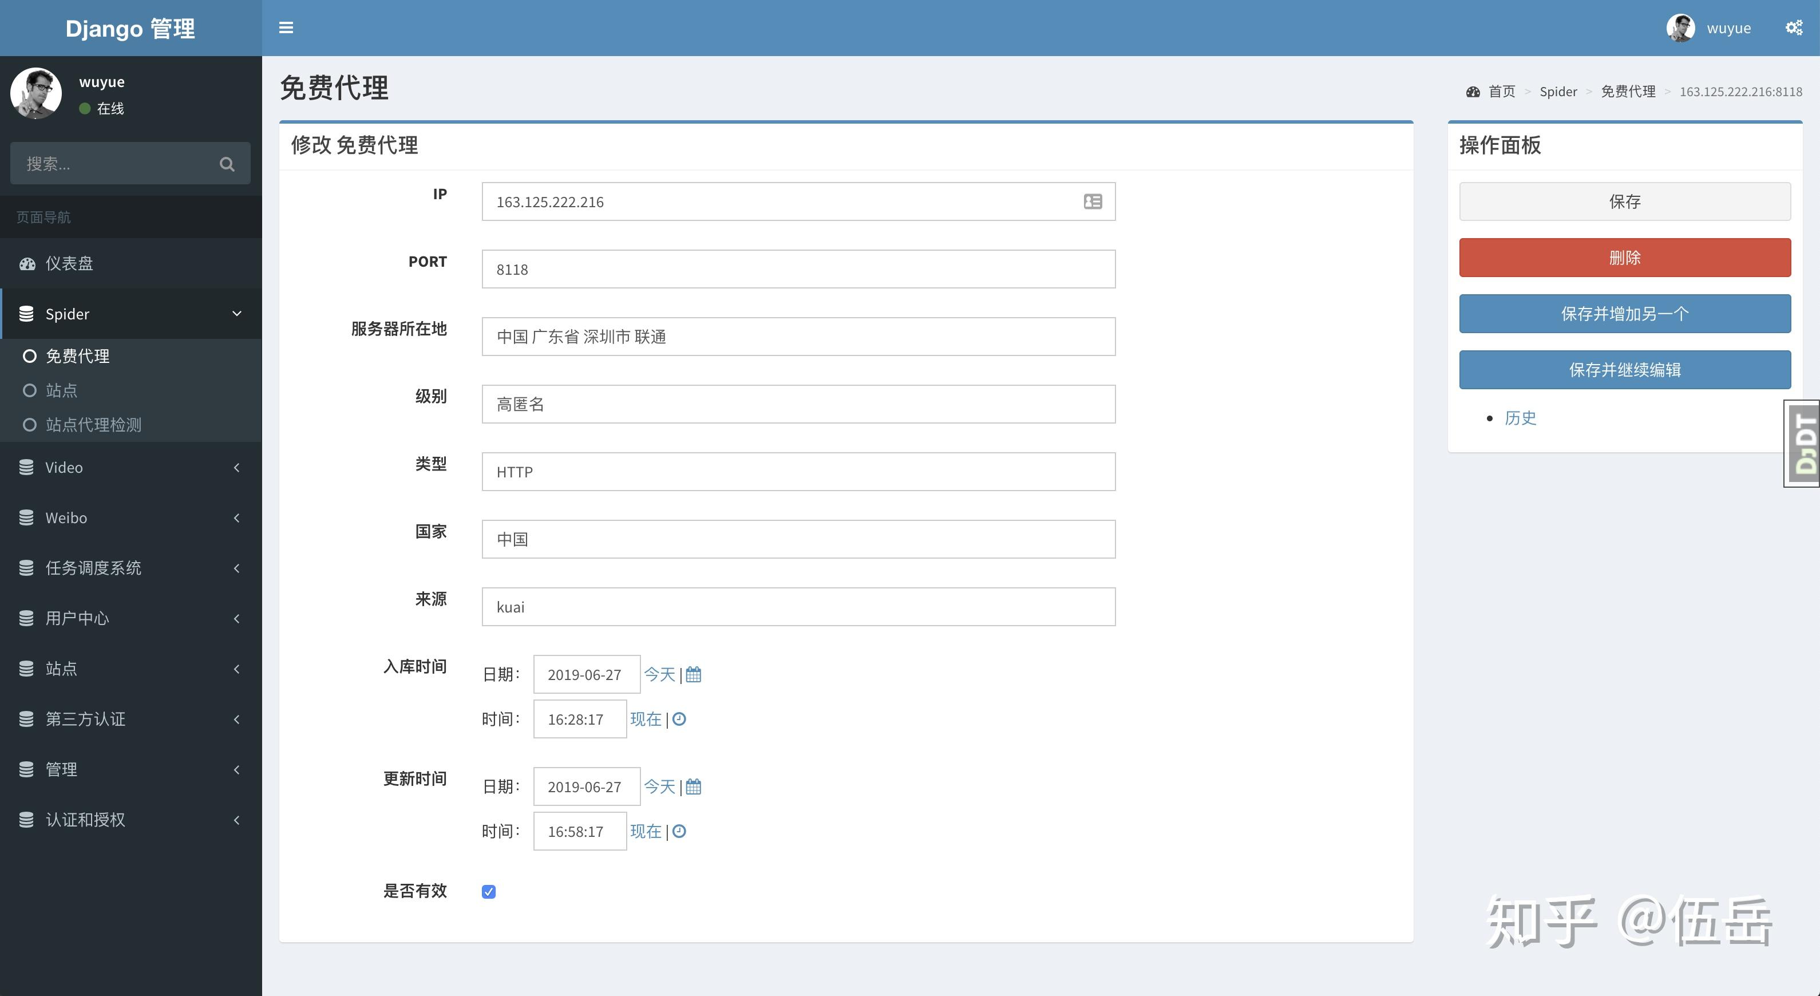Click the search magnifier in sidebar
Screen dimensions: 1820x996
[x=227, y=163]
